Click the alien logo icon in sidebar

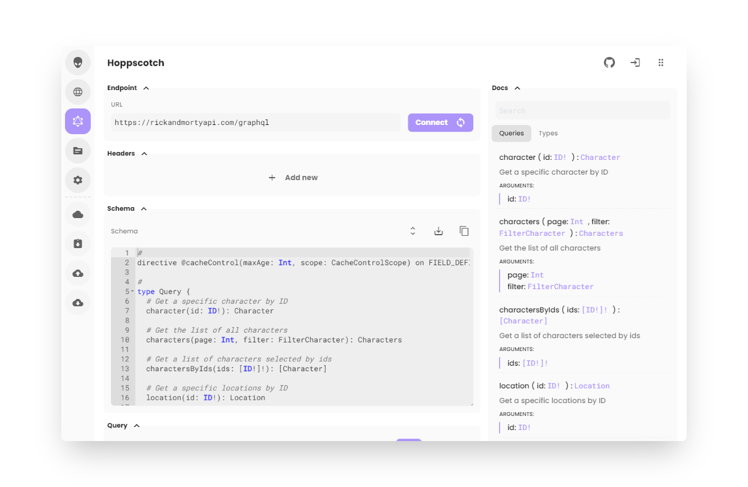point(78,62)
